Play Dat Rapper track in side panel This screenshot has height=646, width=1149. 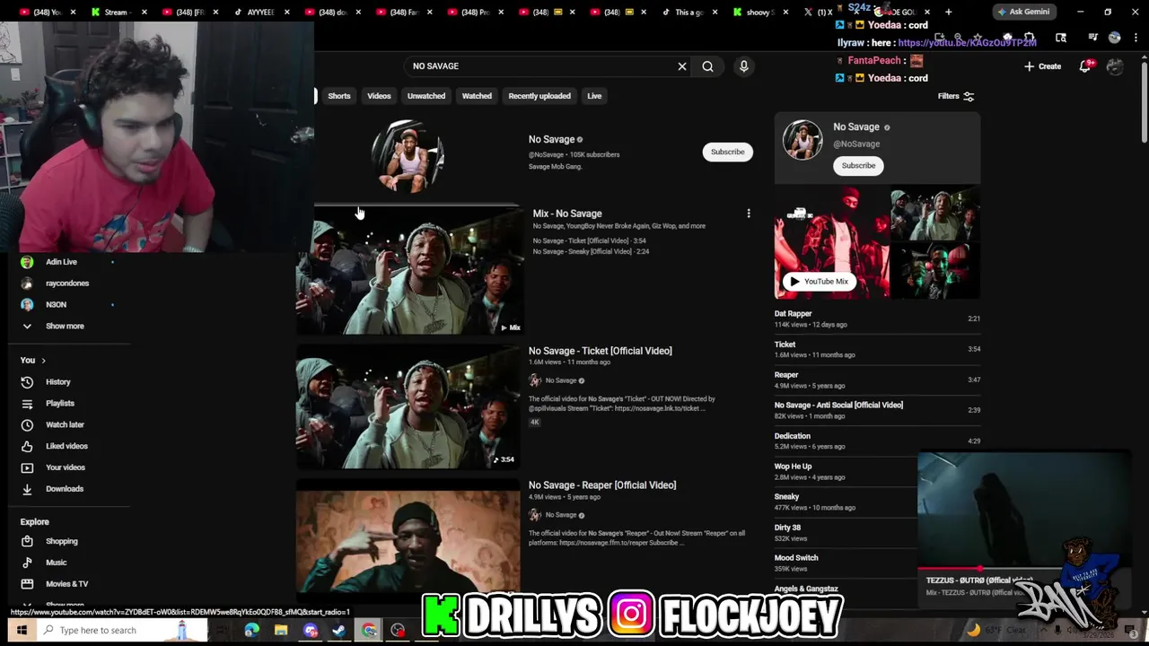coord(877,319)
